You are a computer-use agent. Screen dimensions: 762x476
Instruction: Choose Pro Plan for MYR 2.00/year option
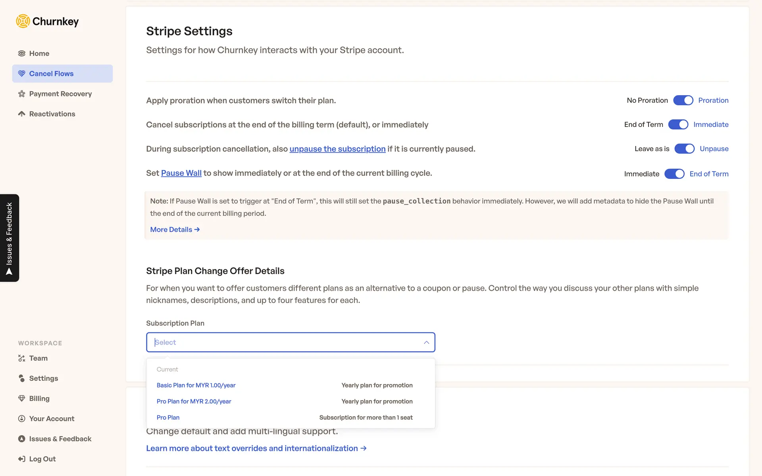point(194,401)
